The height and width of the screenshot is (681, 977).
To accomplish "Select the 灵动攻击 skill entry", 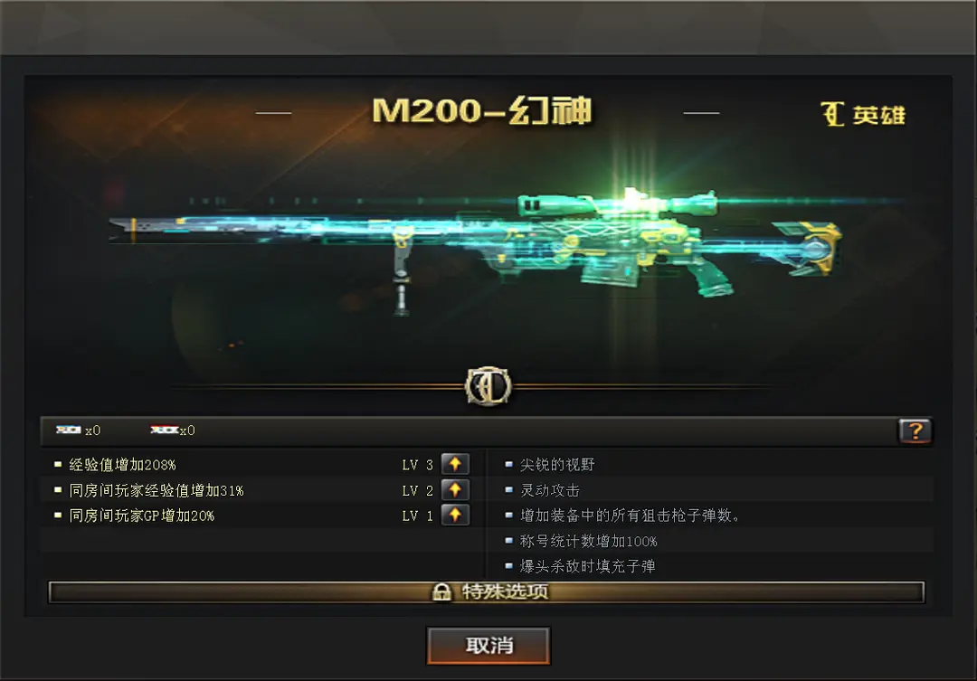I will pyautogui.click(x=550, y=490).
